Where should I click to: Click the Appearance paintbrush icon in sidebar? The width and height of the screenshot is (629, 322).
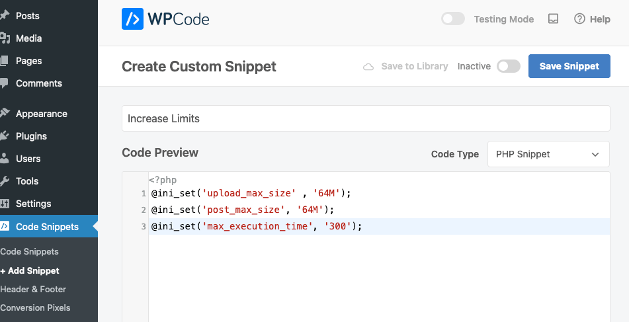coord(5,114)
